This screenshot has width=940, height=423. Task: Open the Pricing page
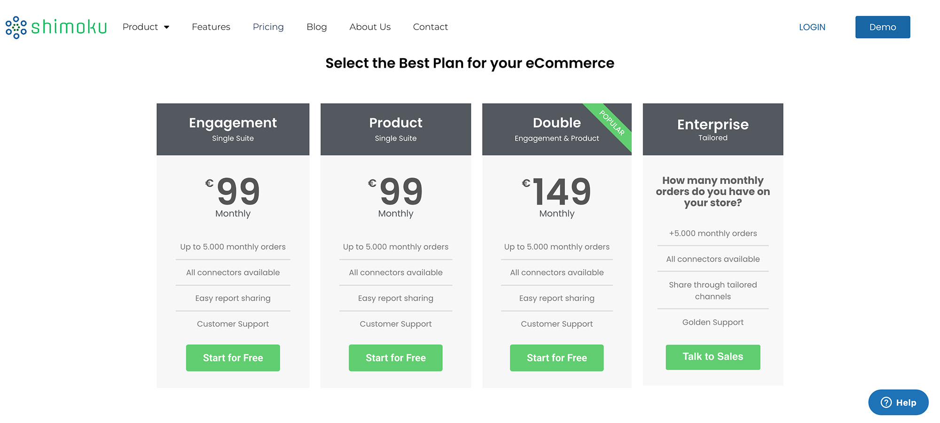click(268, 27)
